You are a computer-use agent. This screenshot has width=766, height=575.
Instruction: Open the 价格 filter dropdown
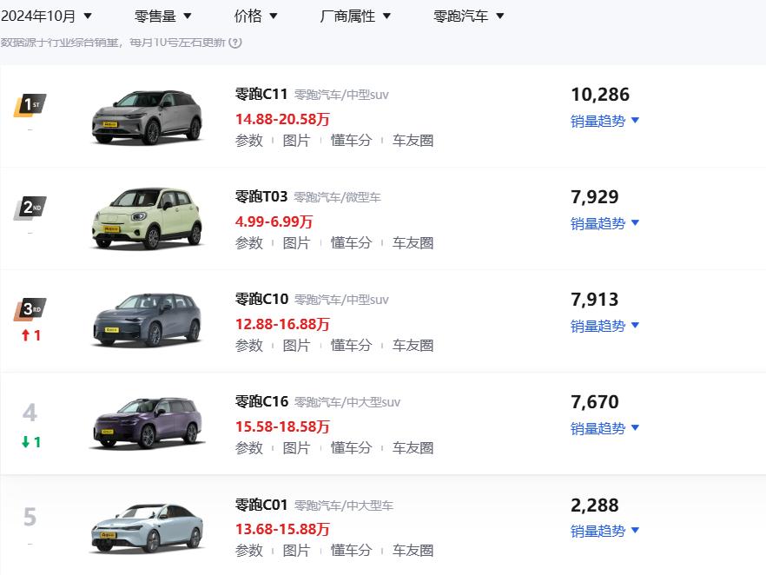(256, 16)
